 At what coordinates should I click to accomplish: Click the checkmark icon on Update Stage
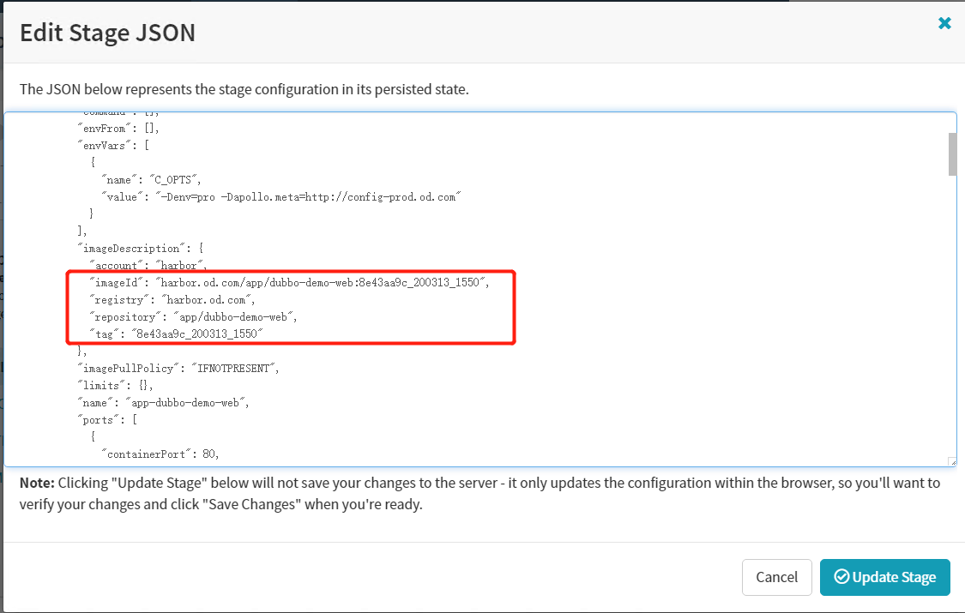tap(841, 577)
